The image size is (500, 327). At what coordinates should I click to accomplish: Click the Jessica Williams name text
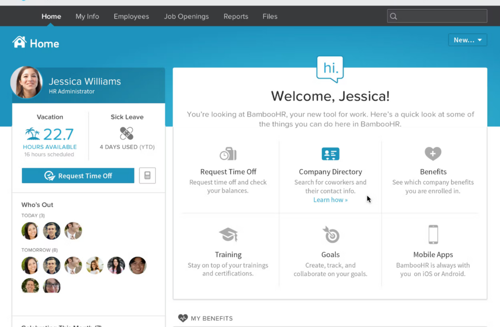(x=85, y=81)
